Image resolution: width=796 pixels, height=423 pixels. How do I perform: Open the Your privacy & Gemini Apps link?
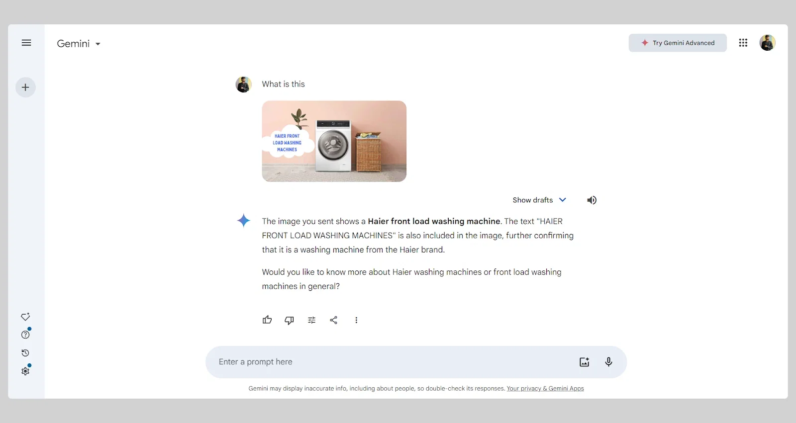point(545,389)
